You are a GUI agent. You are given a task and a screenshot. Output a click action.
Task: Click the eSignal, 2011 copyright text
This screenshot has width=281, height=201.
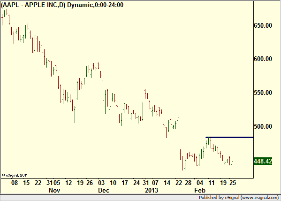point(15,175)
